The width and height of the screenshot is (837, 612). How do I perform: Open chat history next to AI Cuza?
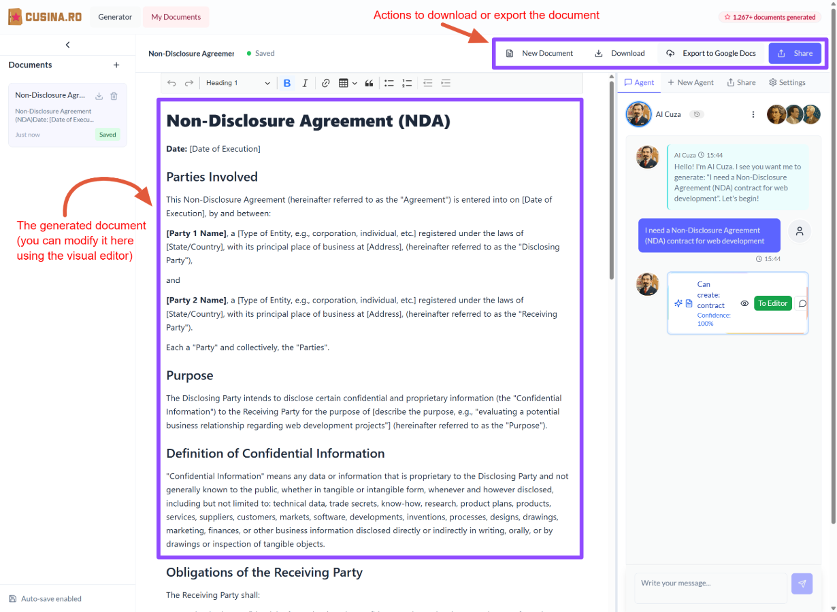(x=696, y=114)
